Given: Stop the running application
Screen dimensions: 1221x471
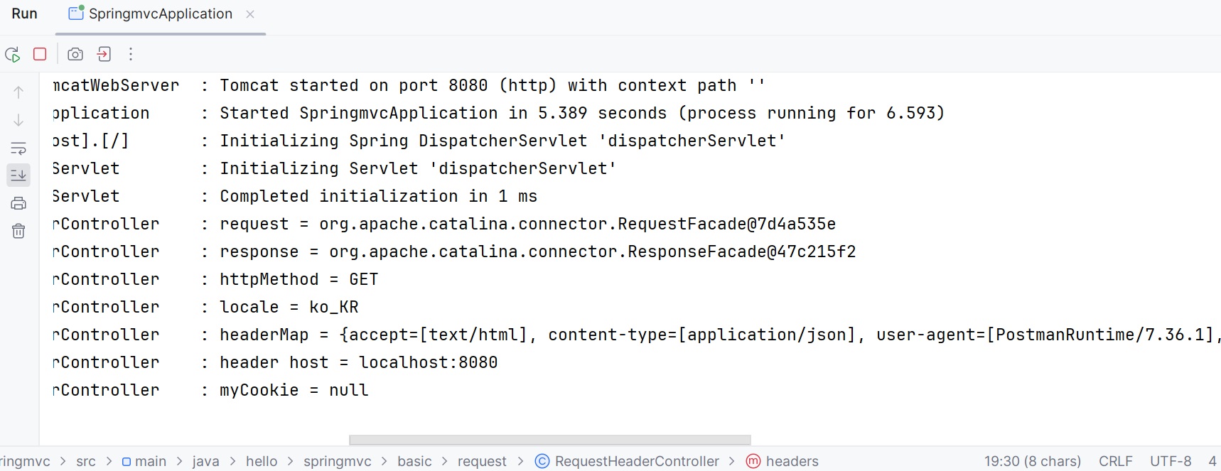Looking at the screenshot, I should coord(40,54).
